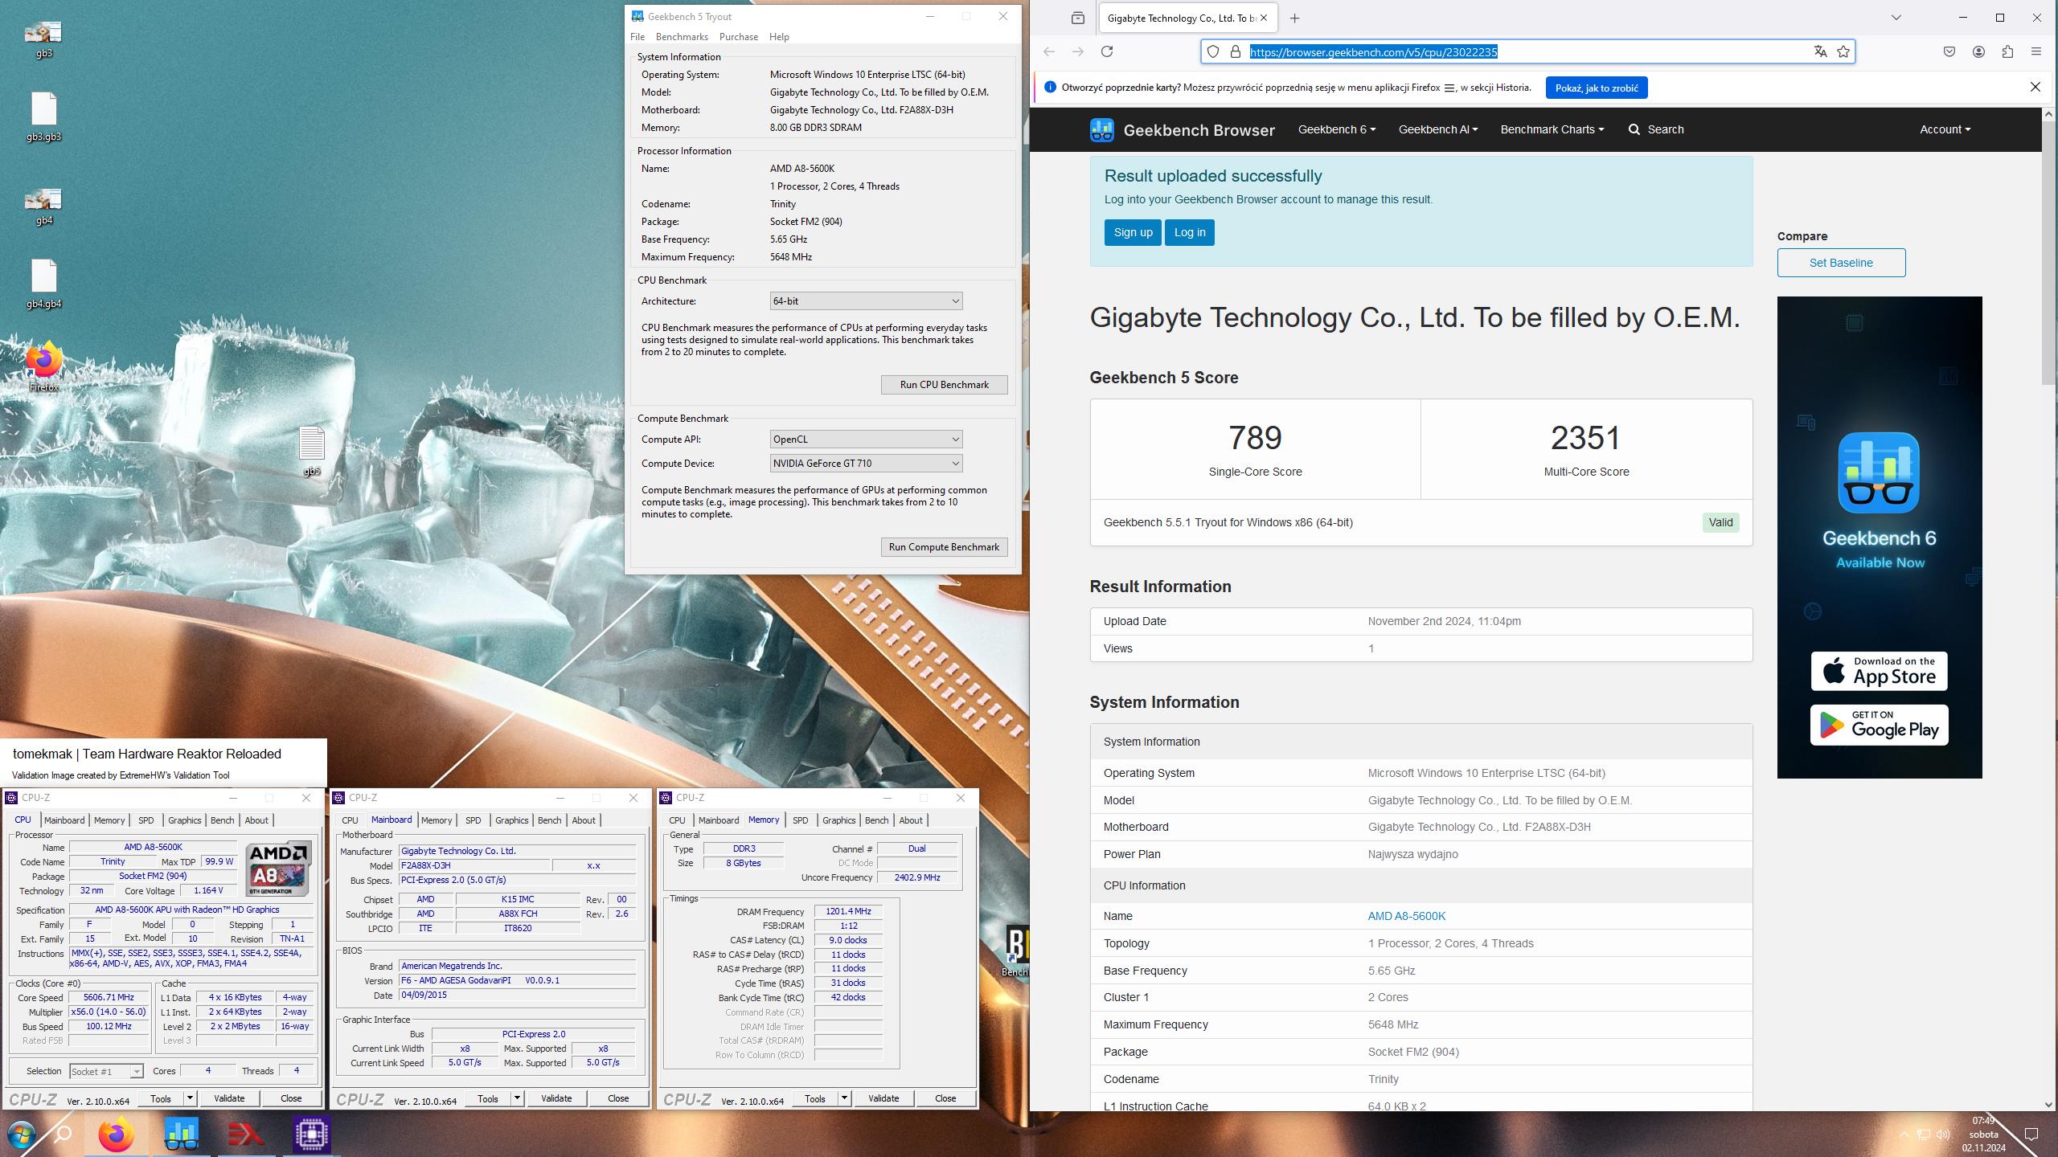Expand the Account dropdown menu

pos(1945,129)
